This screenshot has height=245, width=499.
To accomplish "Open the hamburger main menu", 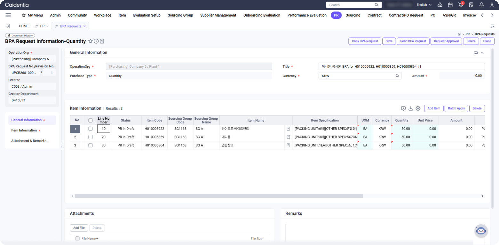I will 8,15.
